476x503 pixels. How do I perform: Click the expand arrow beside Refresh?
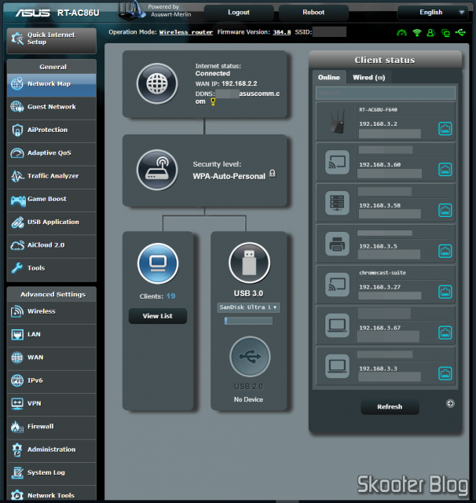[x=450, y=403]
